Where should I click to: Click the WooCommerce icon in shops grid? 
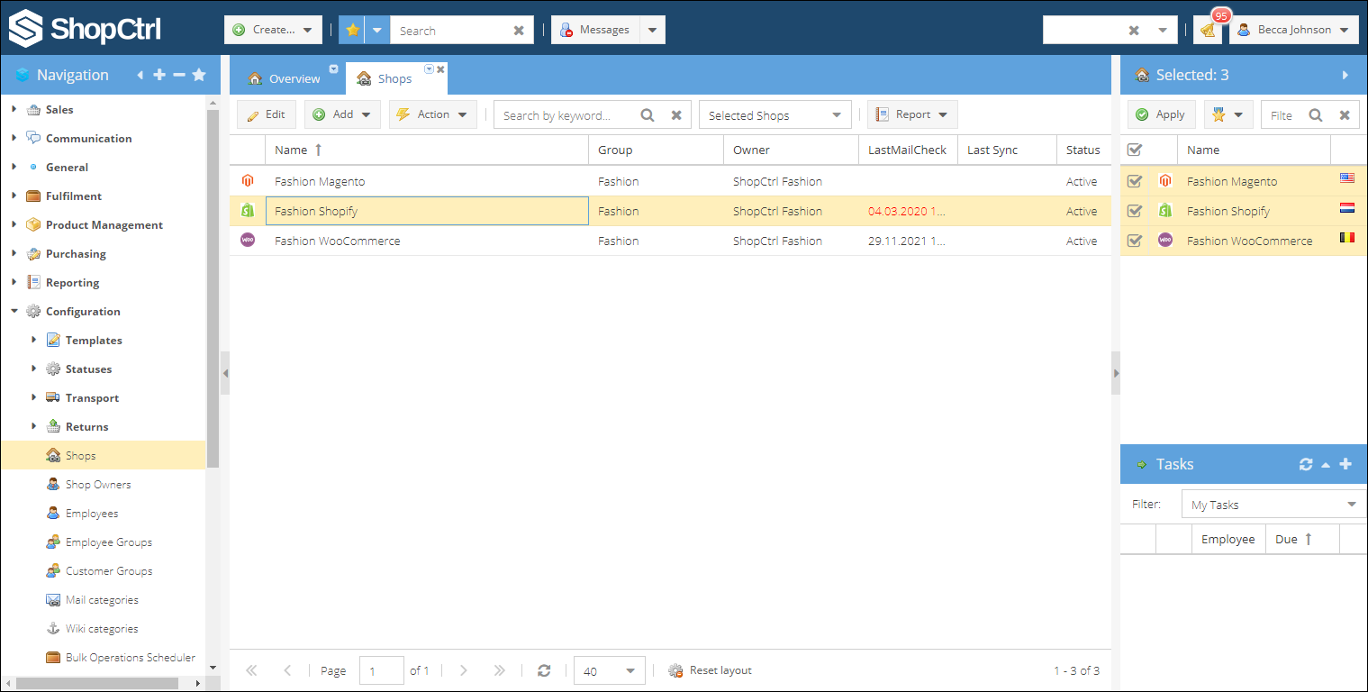coord(248,241)
